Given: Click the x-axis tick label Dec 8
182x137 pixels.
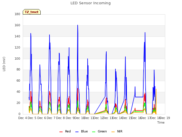Looking at the screenshot, I should pyautogui.click(x=61, y=118).
